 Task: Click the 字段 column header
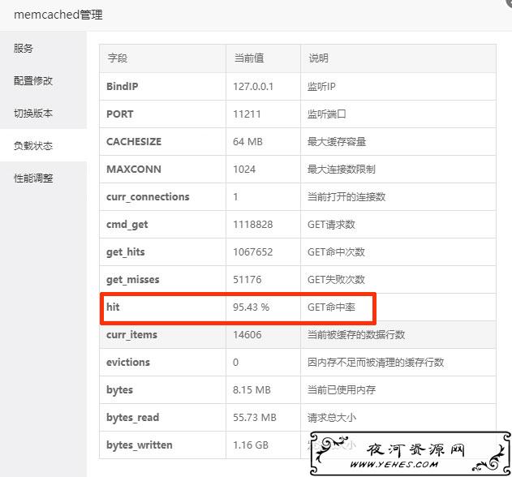118,58
